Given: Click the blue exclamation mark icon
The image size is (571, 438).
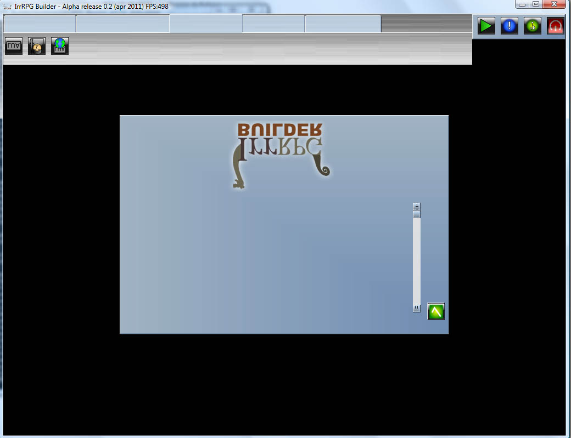Looking at the screenshot, I should tap(510, 26).
